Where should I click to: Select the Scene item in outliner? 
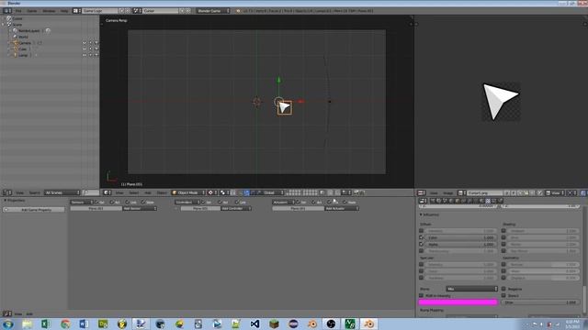point(17,25)
